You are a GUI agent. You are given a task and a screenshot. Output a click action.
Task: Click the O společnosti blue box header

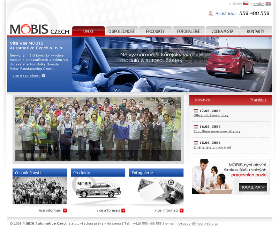tap(40, 173)
